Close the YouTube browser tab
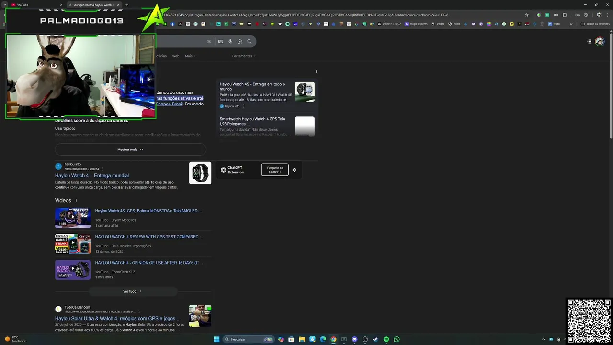This screenshot has height=345, width=613. click(x=61, y=5)
